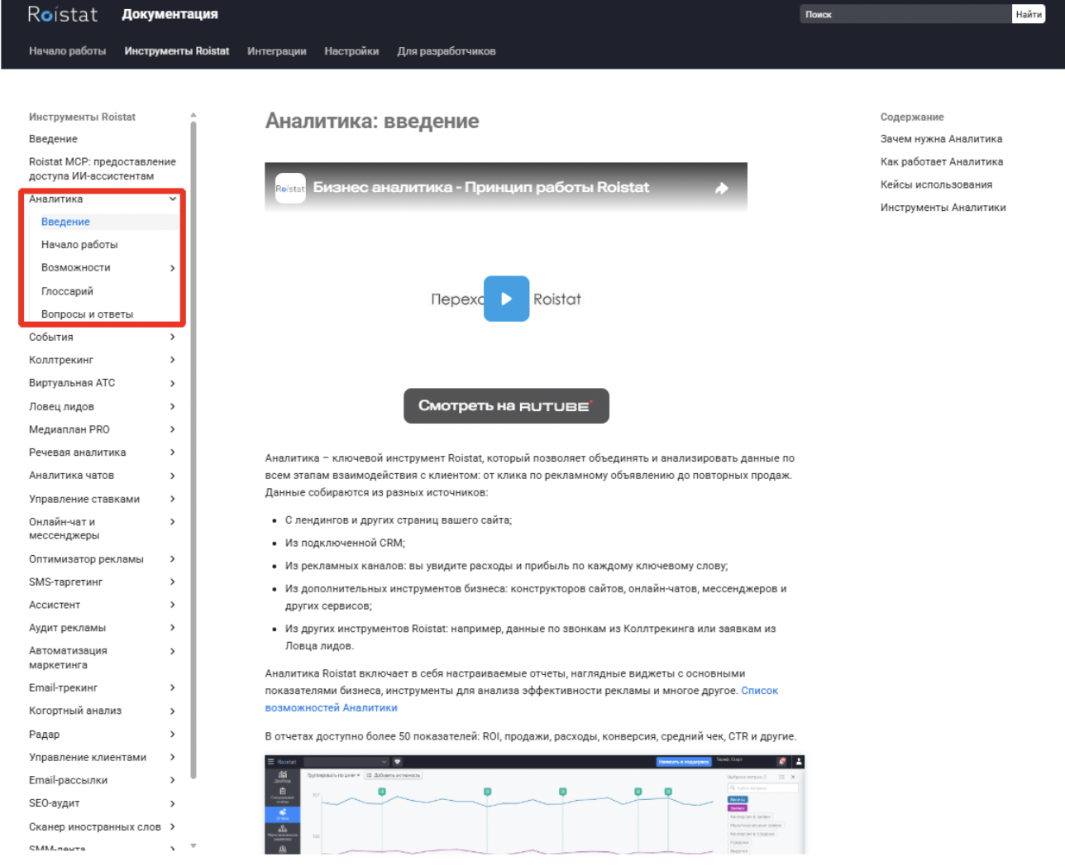Collapse the Аналитика sidebar section
This screenshot has width=1065, height=867.
point(173,199)
